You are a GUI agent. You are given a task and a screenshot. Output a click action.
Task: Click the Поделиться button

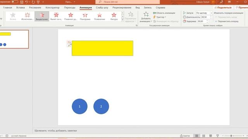223,8
